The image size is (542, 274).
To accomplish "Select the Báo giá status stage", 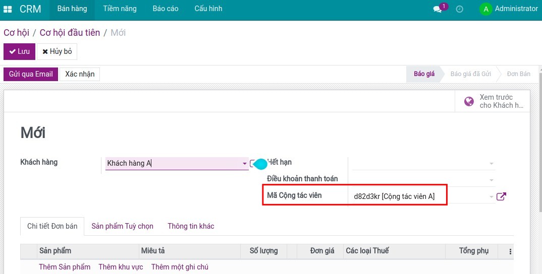I will pos(424,74).
